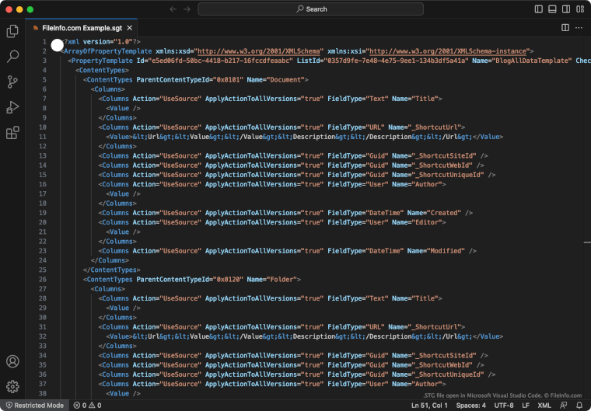
Task: Open the Customize Layout icon
Action: [x=580, y=9]
